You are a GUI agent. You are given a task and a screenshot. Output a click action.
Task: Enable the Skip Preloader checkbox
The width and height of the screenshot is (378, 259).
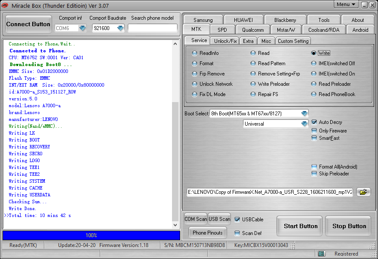pyautogui.click(x=314, y=174)
